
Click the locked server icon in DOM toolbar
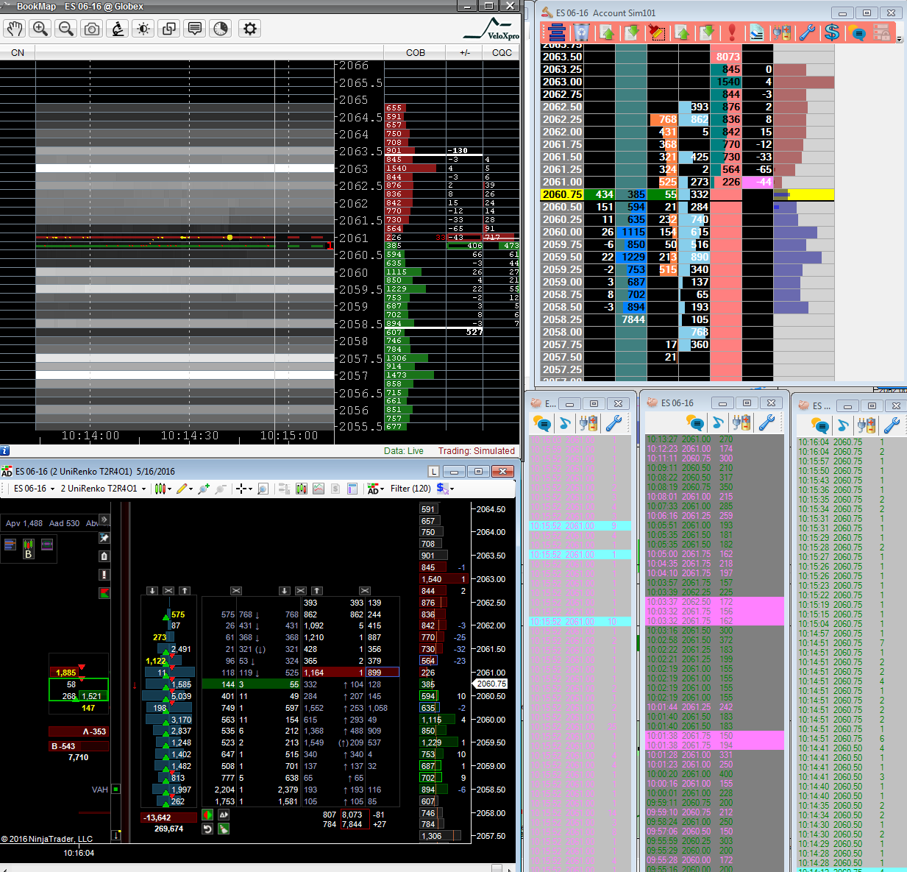[x=881, y=32]
